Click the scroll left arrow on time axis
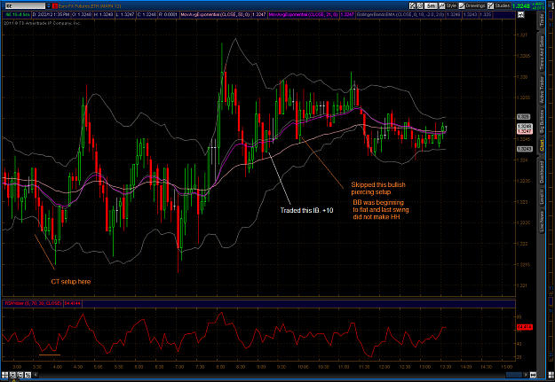Screen dimensions: 555x382 coord(36,375)
